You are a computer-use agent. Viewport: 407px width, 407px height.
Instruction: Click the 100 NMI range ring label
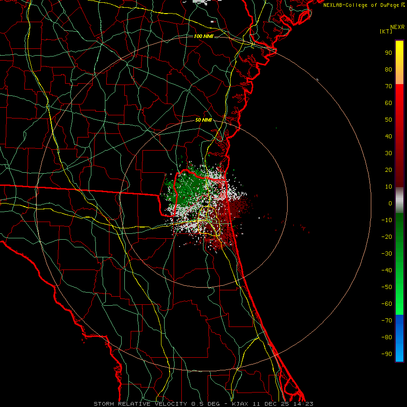point(203,36)
